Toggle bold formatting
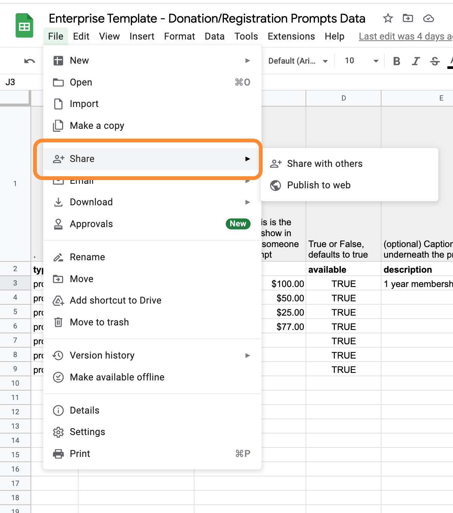The height and width of the screenshot is (513, 453). (397, 61)
